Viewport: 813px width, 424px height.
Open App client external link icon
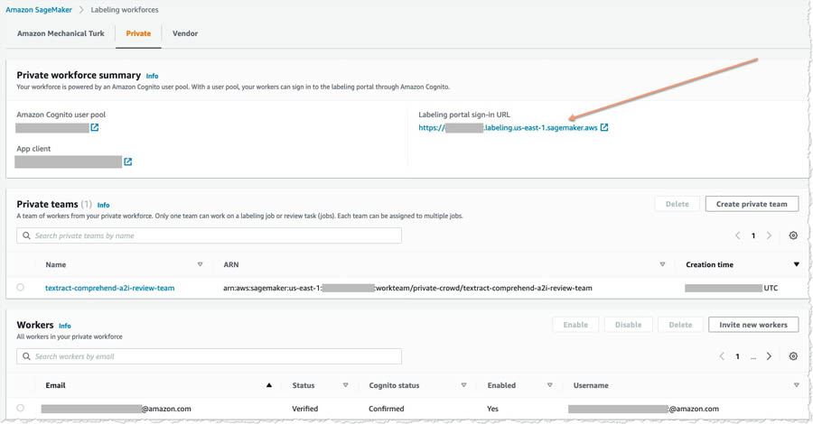click(x=127, y=161)
